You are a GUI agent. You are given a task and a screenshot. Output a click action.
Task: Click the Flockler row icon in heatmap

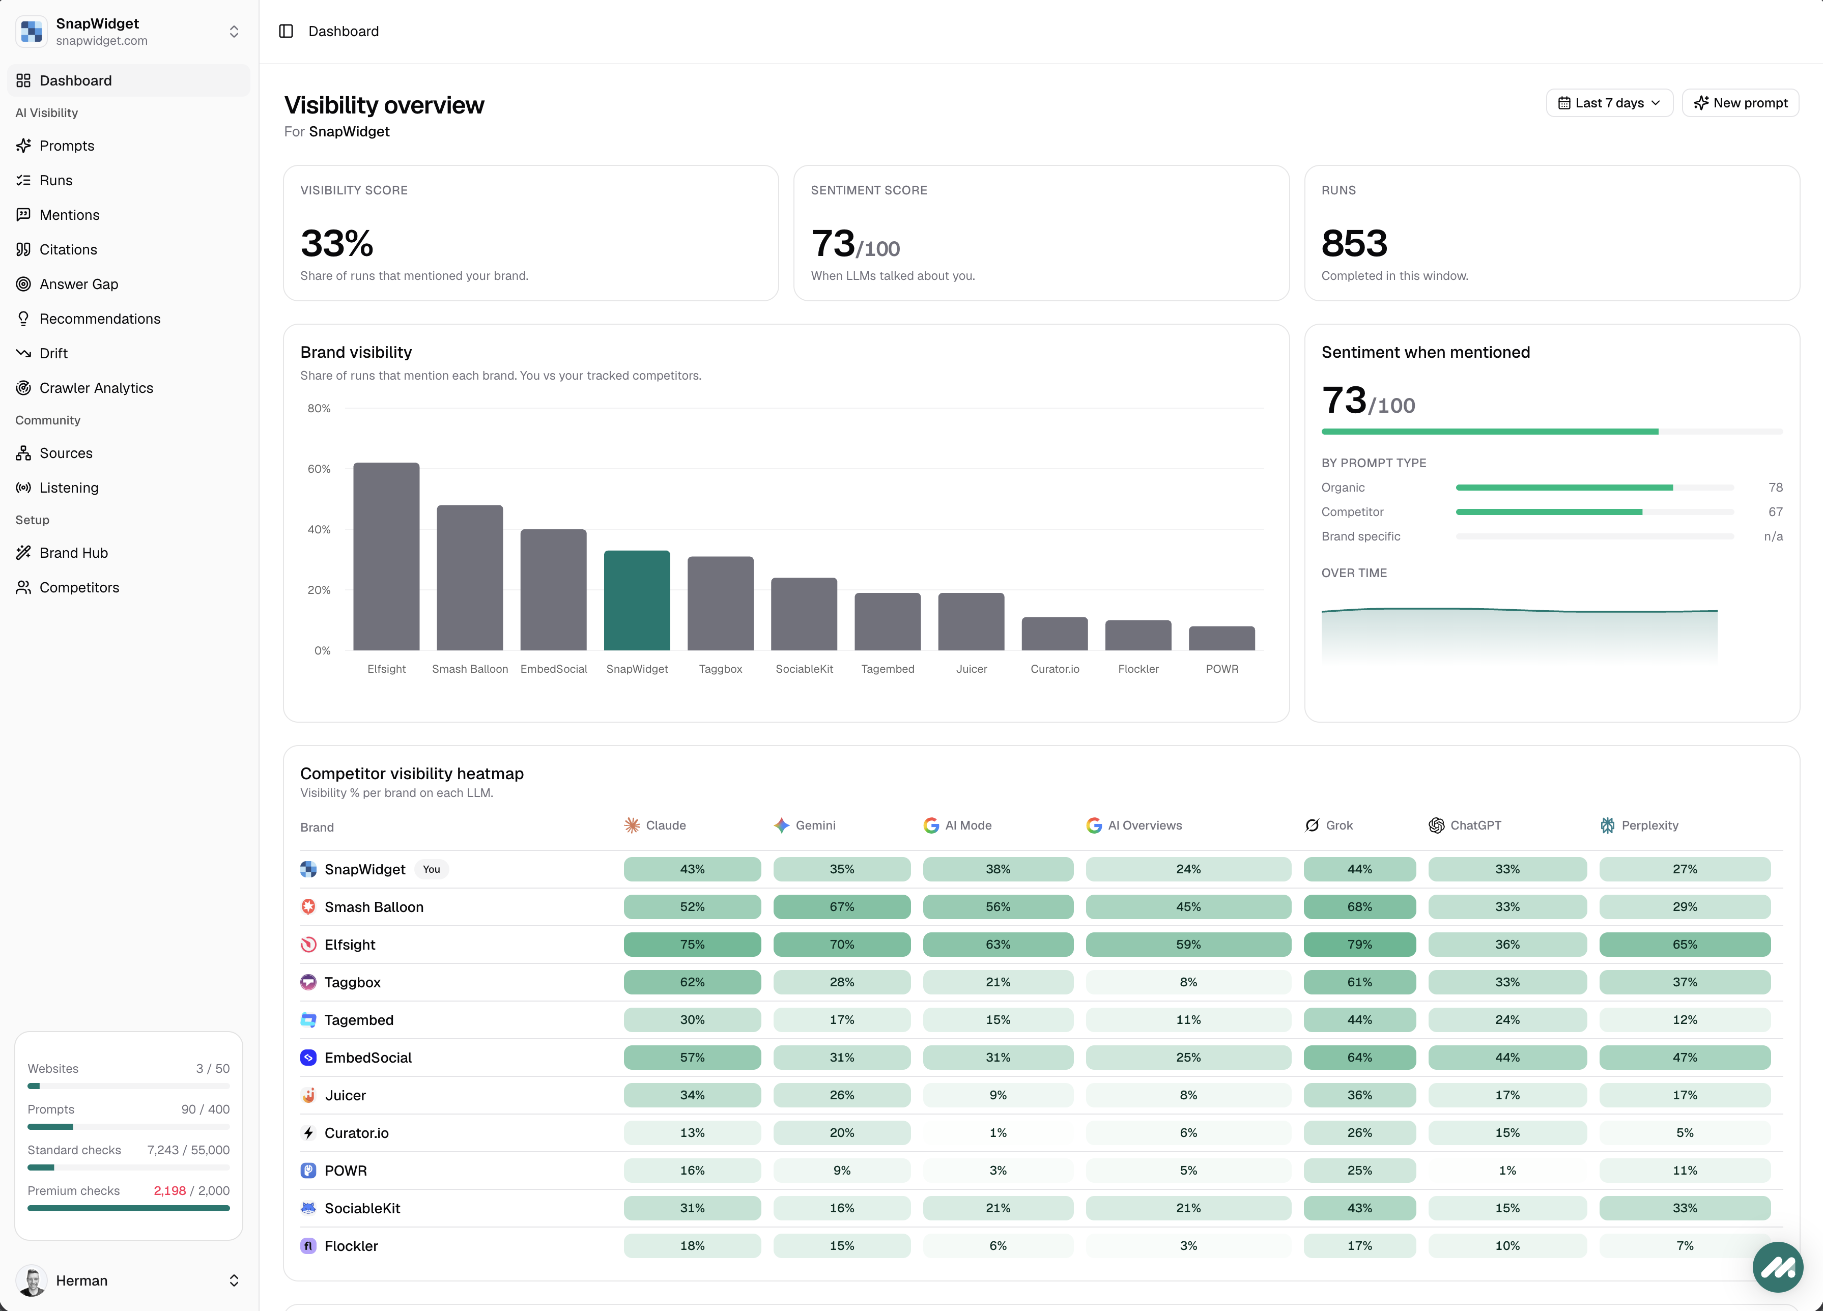coord(308,1246)
